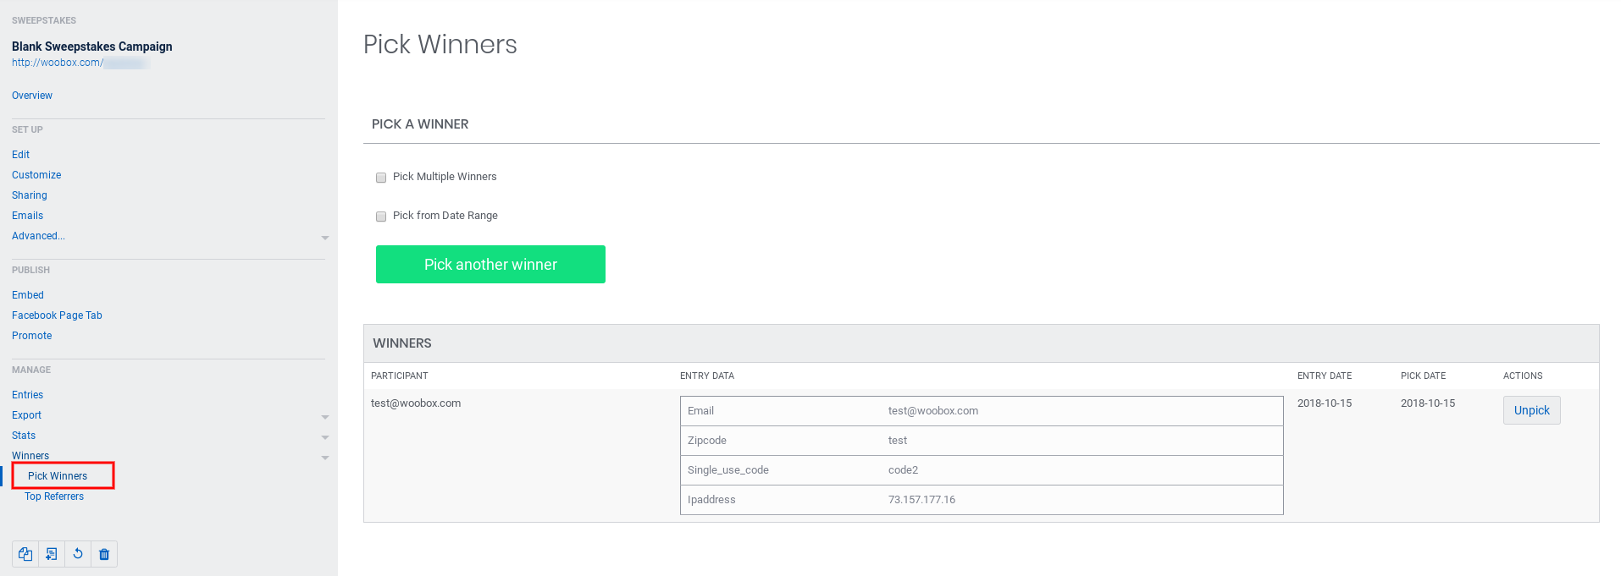The image size is (1621, 576).
Task: Collapse the Winners submenu arrow
Action: [324, 458]
